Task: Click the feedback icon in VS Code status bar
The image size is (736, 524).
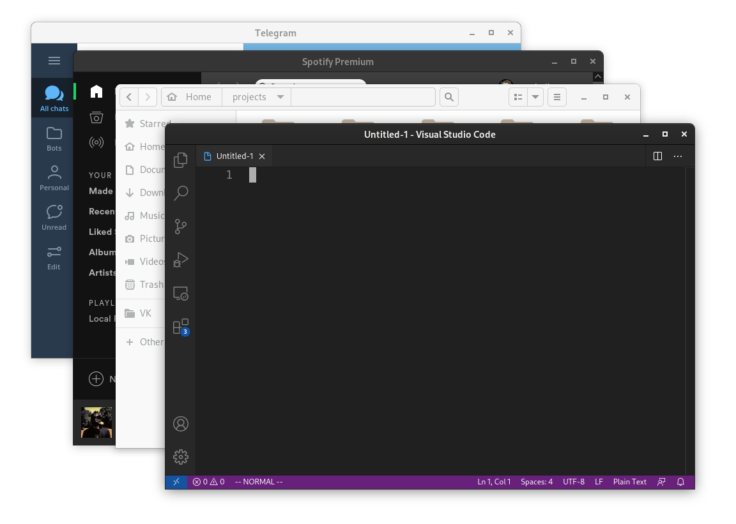Action: click(661, 482)
